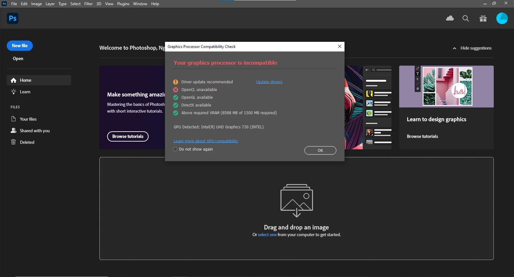Click the select one link
This screenshot has width=514, height=277.
click(x=267, y=235)
